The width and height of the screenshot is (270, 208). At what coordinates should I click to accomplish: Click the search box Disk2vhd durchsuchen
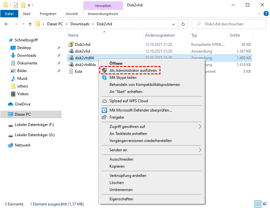(x=229, y=24)
